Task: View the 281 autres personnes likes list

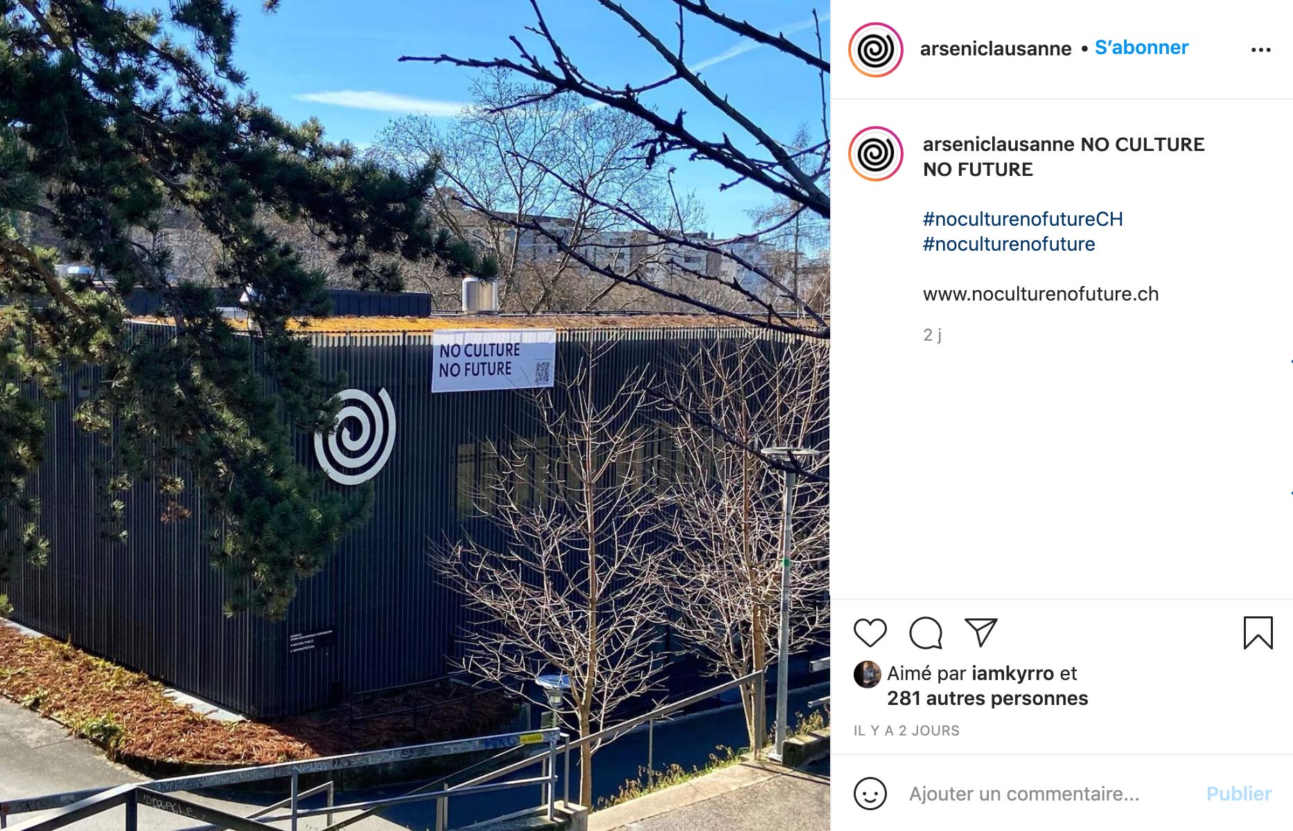Action: 987,698
